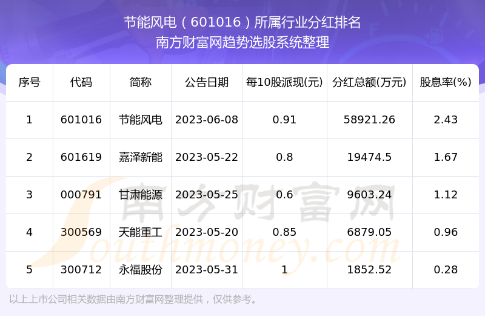This screenshot has width=485, height=329.
Task: Click the yield value 0.96
Action: coord(446,232)
